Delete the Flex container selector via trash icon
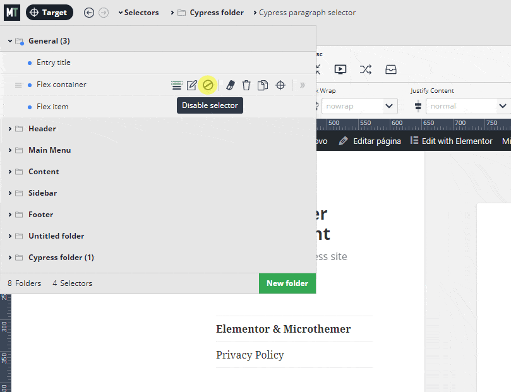Viewport: 511px width, 392px height. point(246,85)
